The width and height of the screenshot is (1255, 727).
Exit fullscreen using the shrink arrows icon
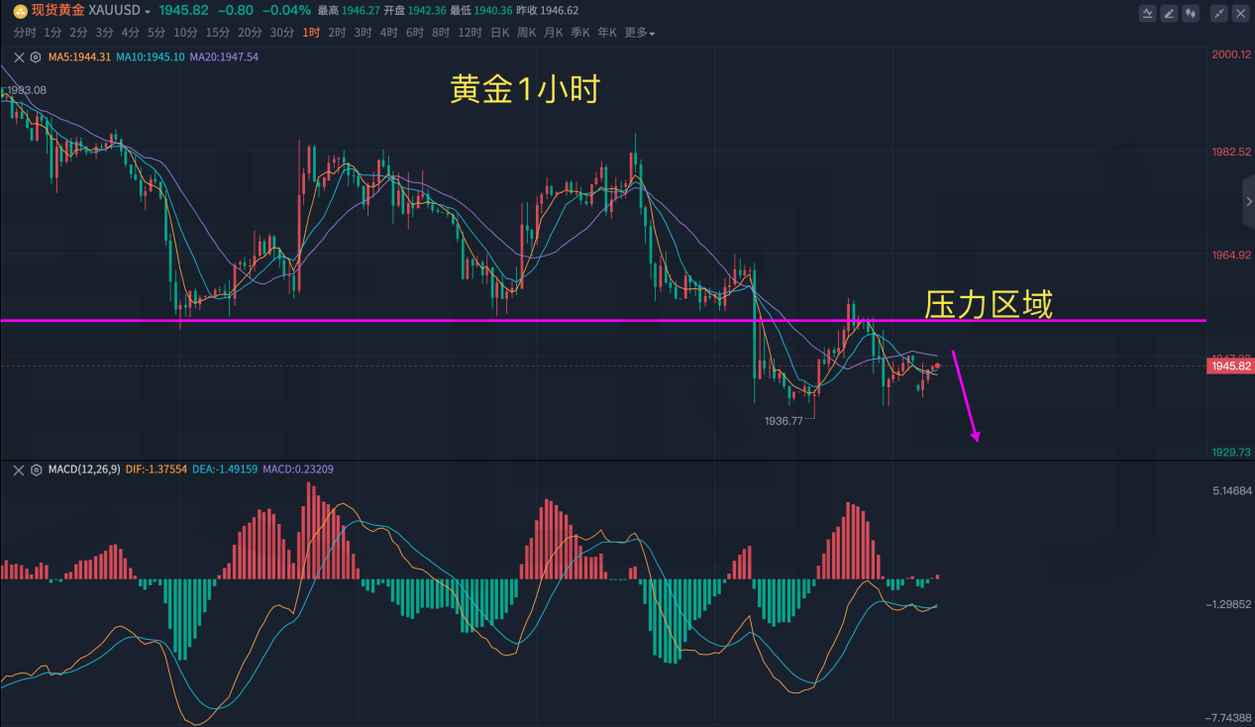click(x=1218, y=13)
